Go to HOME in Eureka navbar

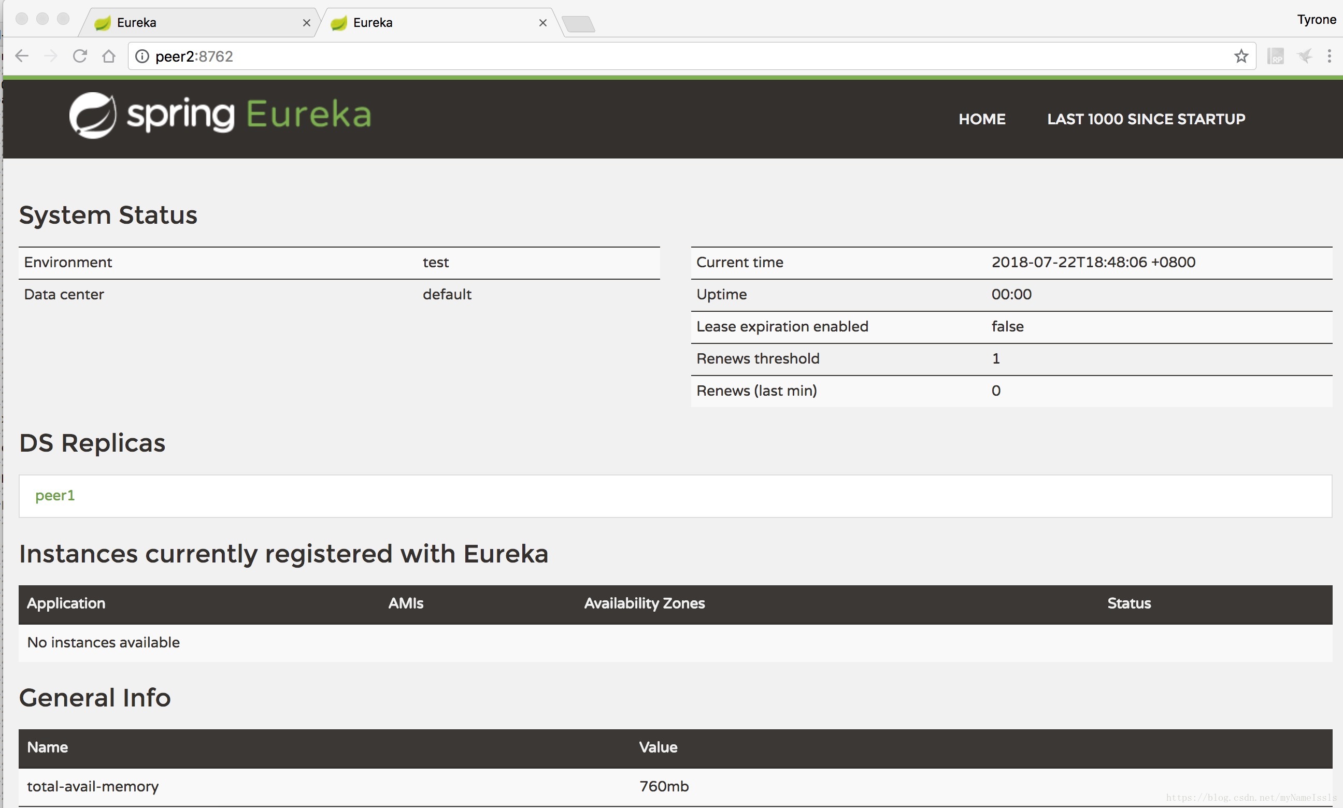[982, 119]
